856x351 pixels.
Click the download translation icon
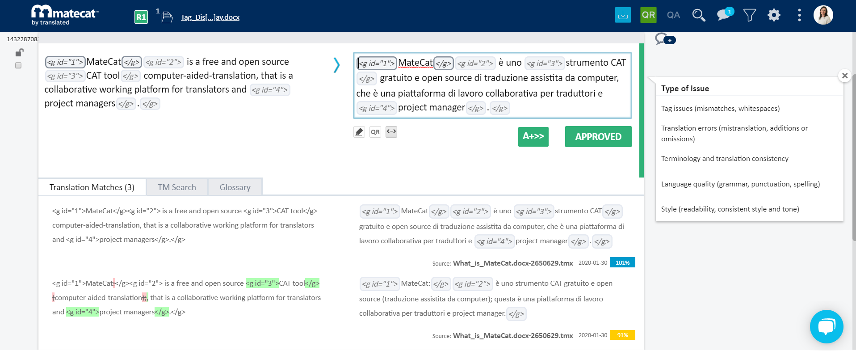[x=623, y=15]
